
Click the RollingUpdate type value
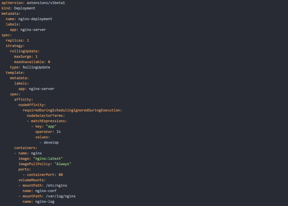(36, 67)
